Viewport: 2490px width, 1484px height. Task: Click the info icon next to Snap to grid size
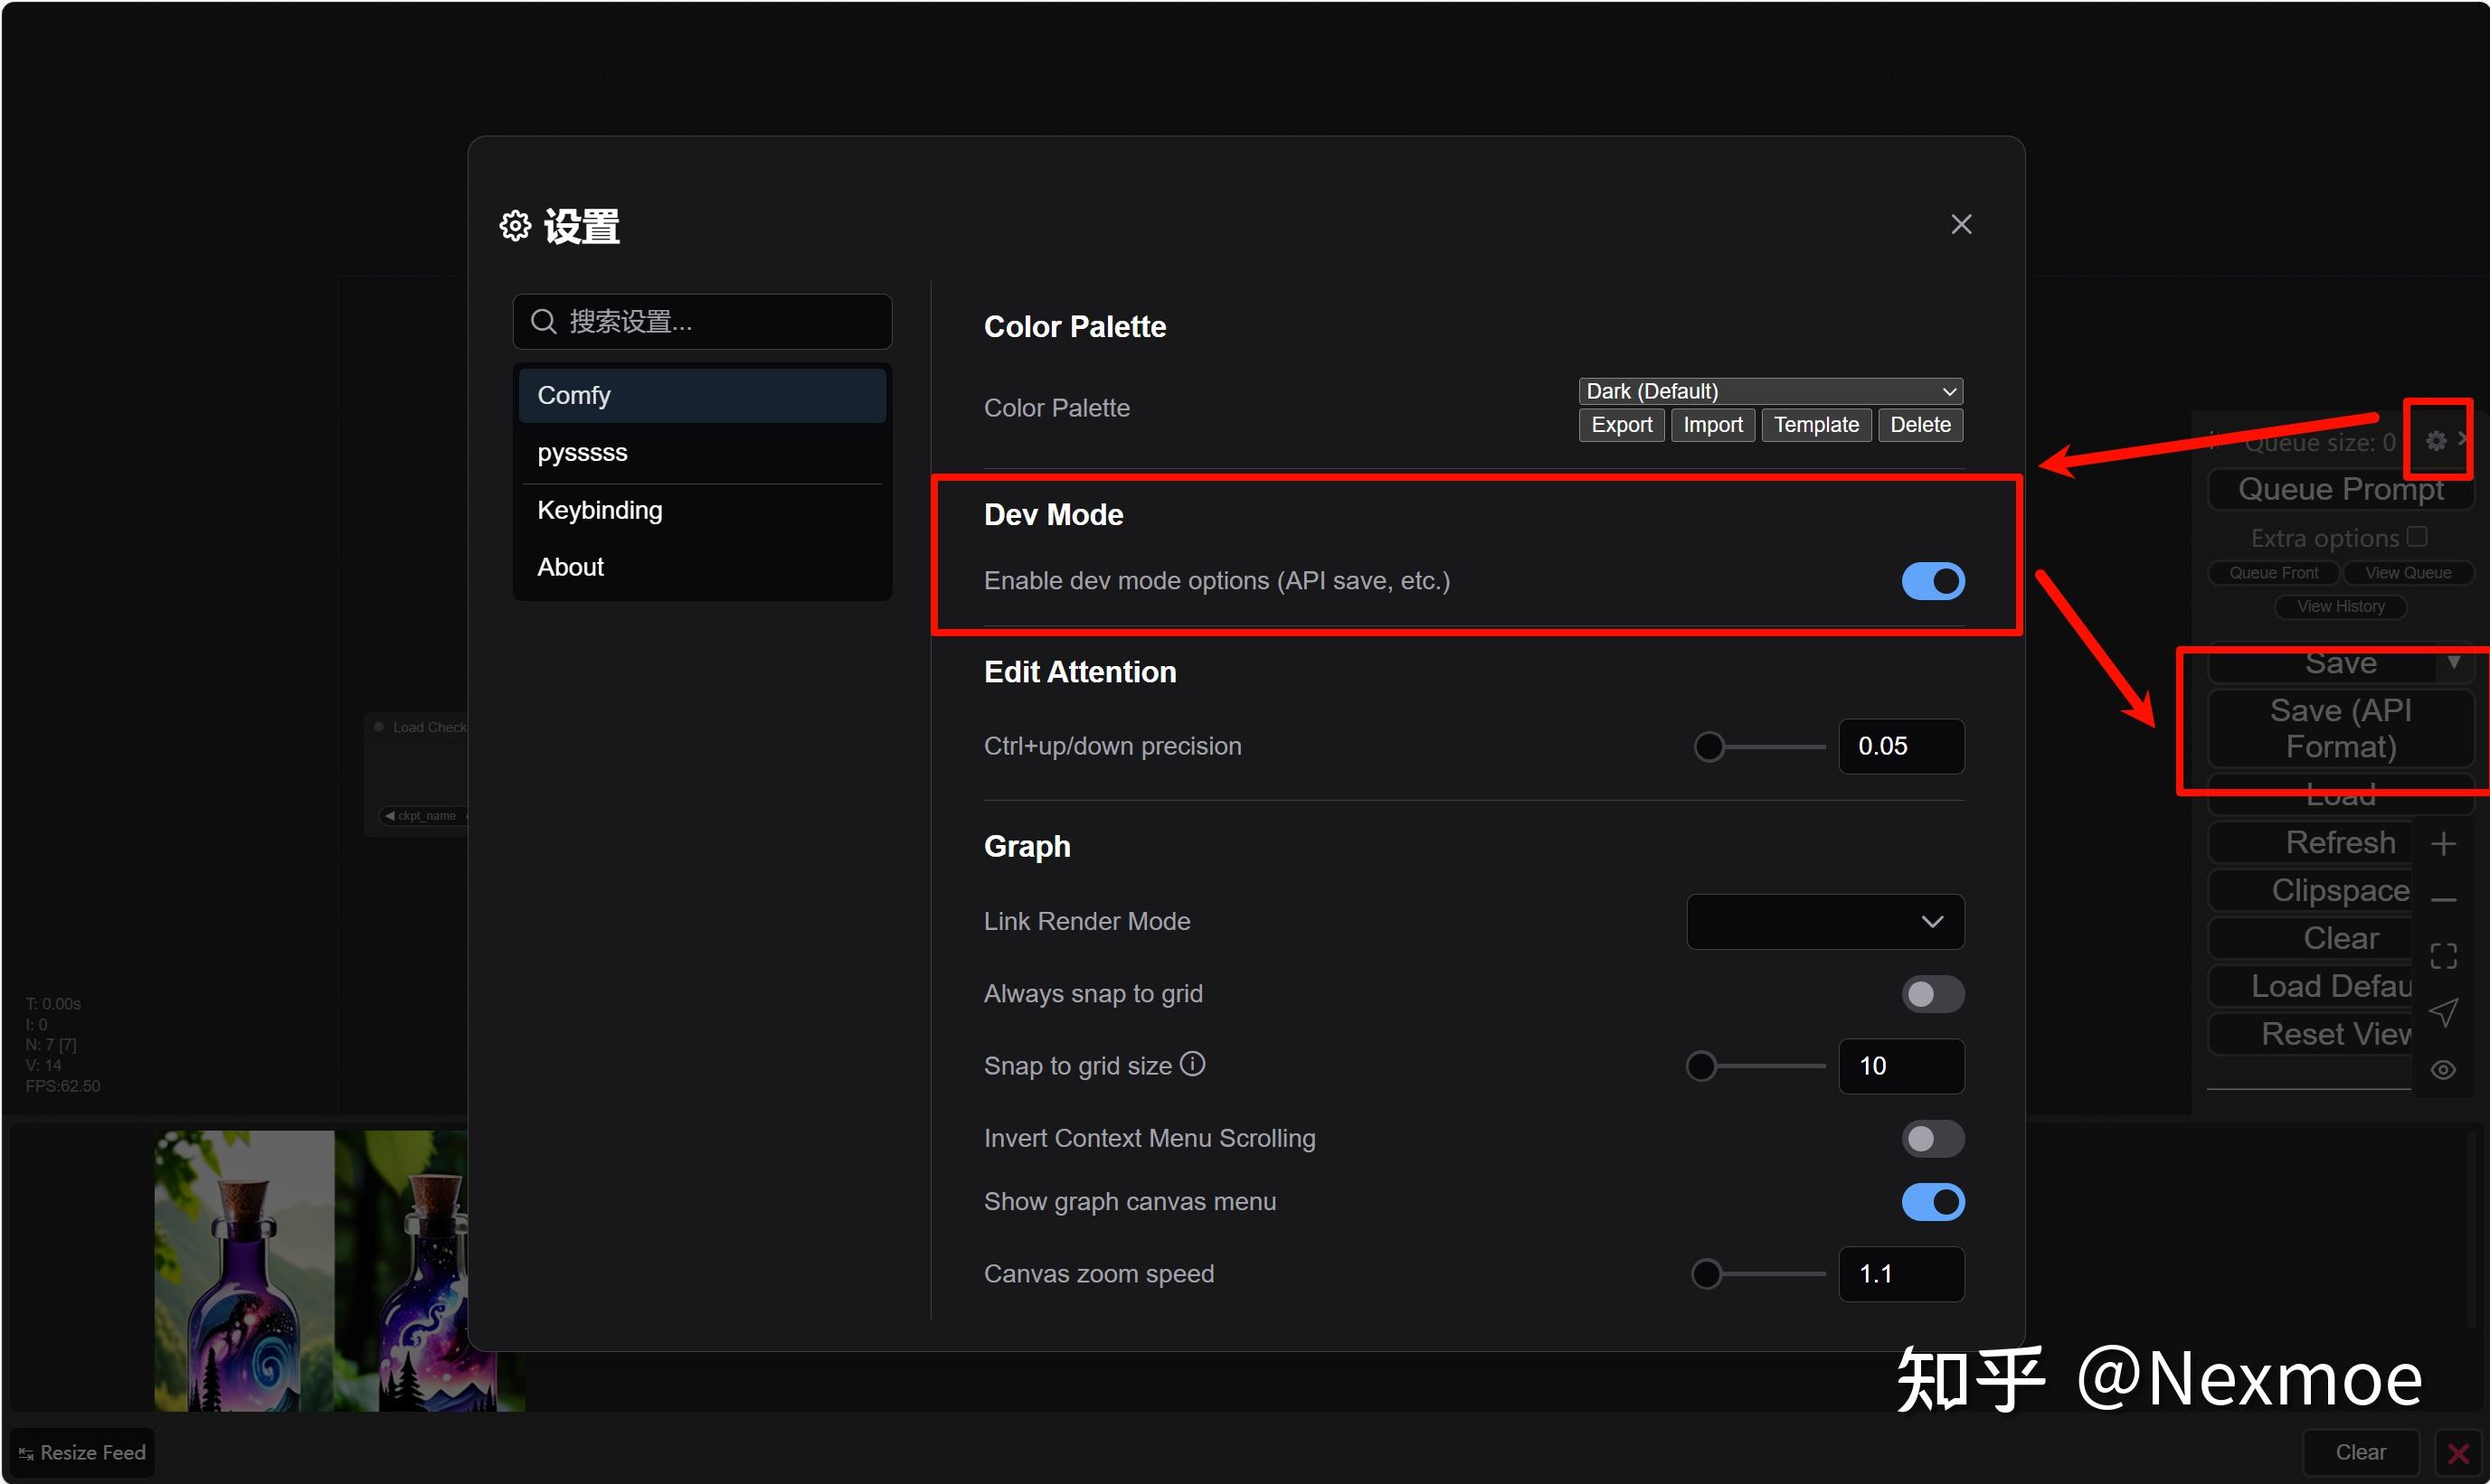pyautogui.click(x=1194, y=1064)
